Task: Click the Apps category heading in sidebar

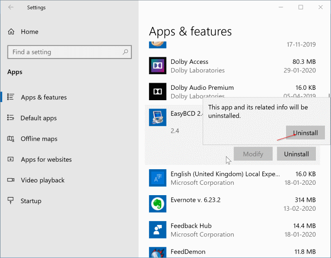Action: point(15,72)
